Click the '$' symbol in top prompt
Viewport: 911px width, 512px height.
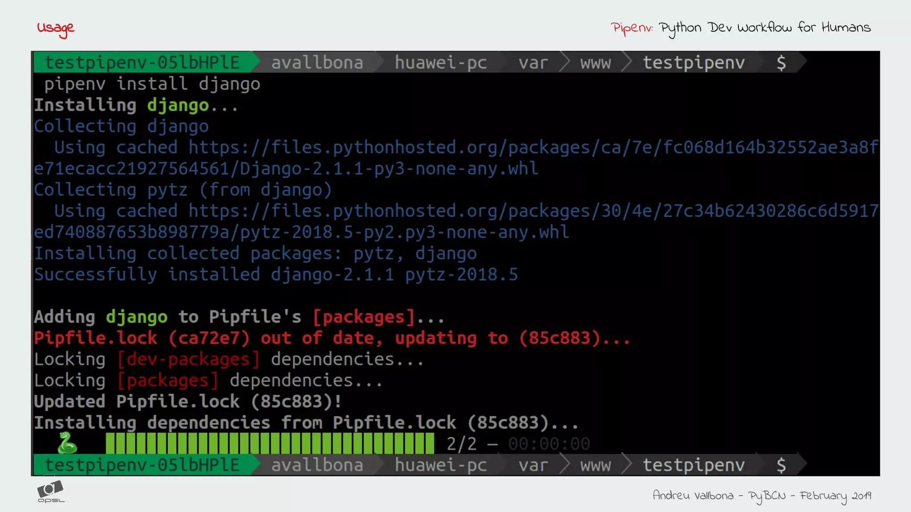[x=781, y=63]
